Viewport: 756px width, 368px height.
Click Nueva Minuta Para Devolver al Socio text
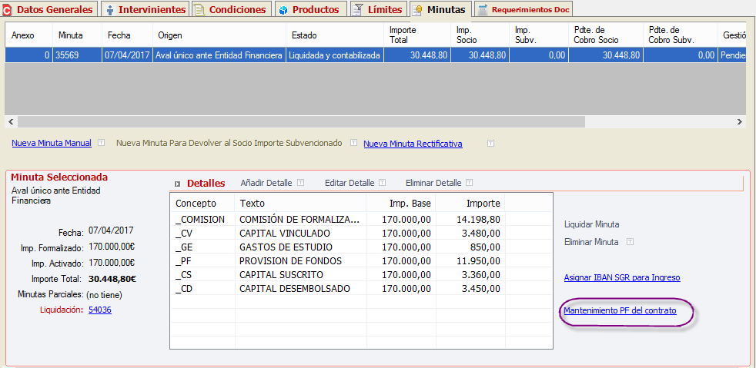(x=229, y=143)
